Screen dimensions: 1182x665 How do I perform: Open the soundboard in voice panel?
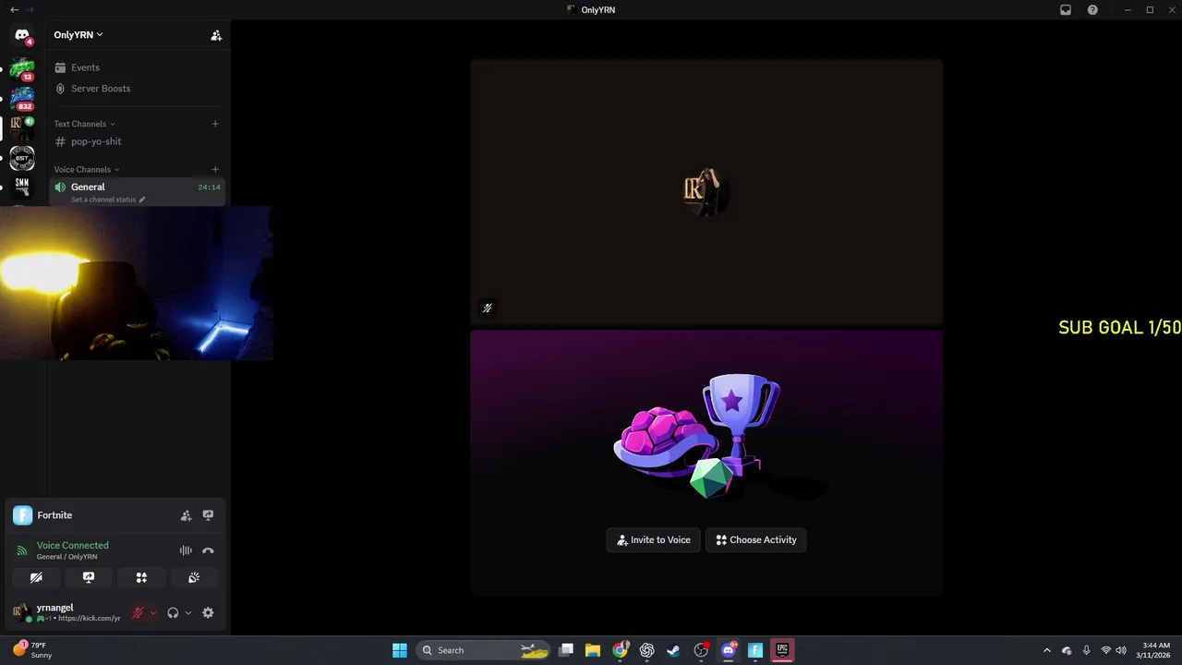point(194,577)
